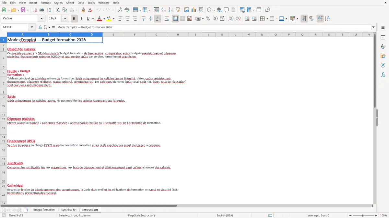Screen dimensions: 389x218
Task: Click the Copy icon
Action: click(x=65, y=10)
